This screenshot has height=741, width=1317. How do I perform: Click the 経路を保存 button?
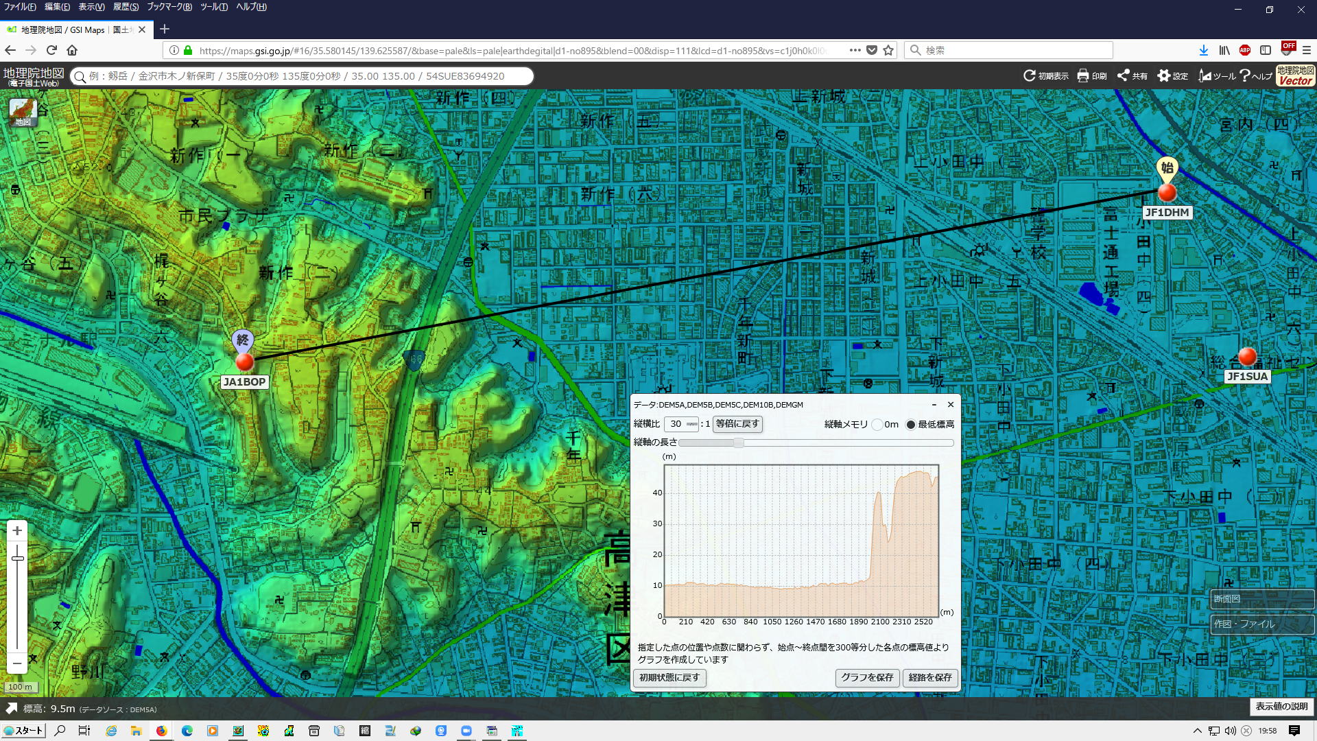pyautogui.click(x=930, y=678)
